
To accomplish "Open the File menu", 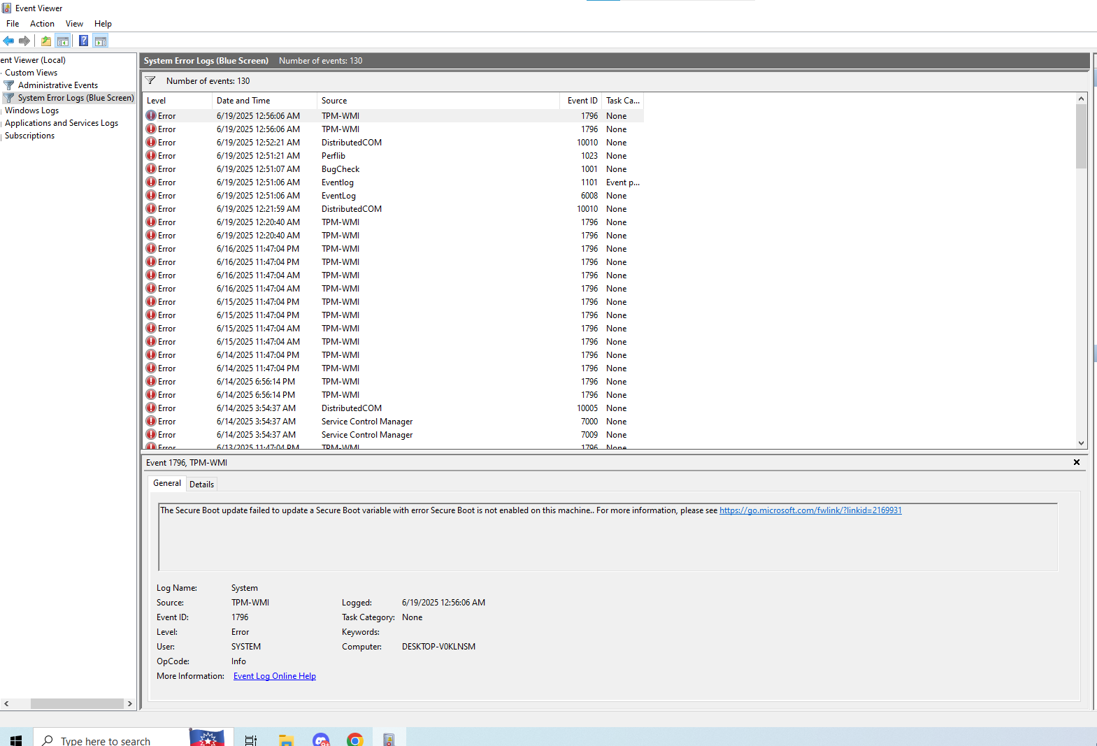I will 13,24.
